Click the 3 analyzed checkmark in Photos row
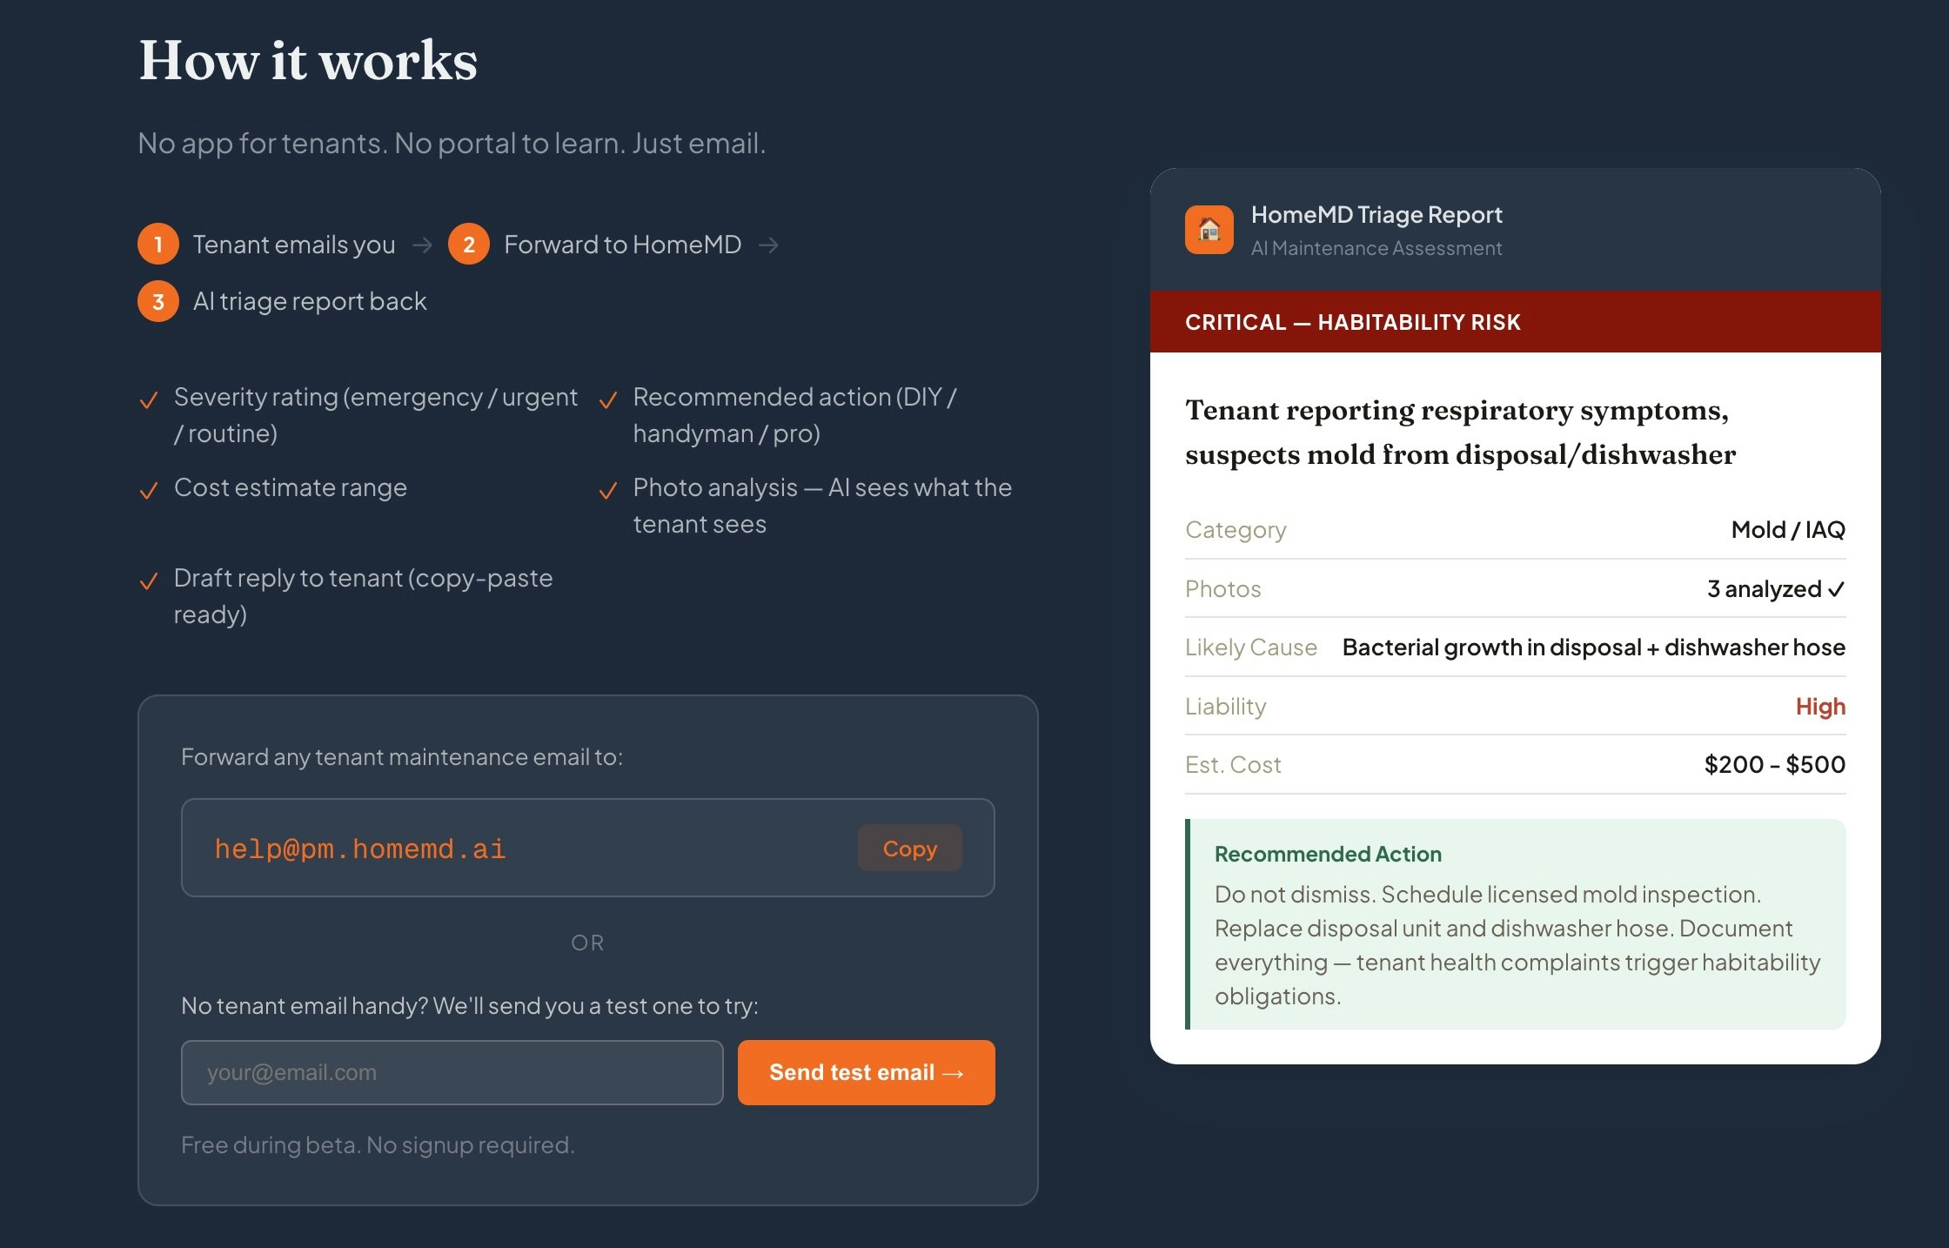 click(1836, 590)
